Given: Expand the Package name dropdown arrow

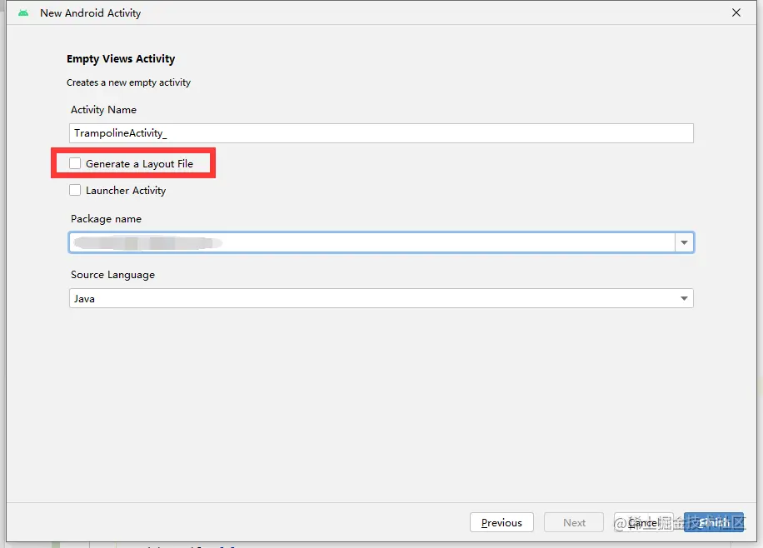Looking at the screenshot, I should coord(684,242).
